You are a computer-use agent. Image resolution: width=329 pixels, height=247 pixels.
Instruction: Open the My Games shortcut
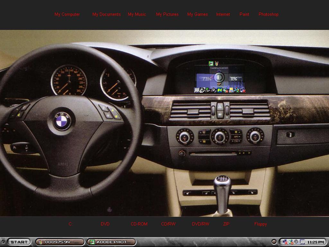pyautogui.click(x=198, y=14)
